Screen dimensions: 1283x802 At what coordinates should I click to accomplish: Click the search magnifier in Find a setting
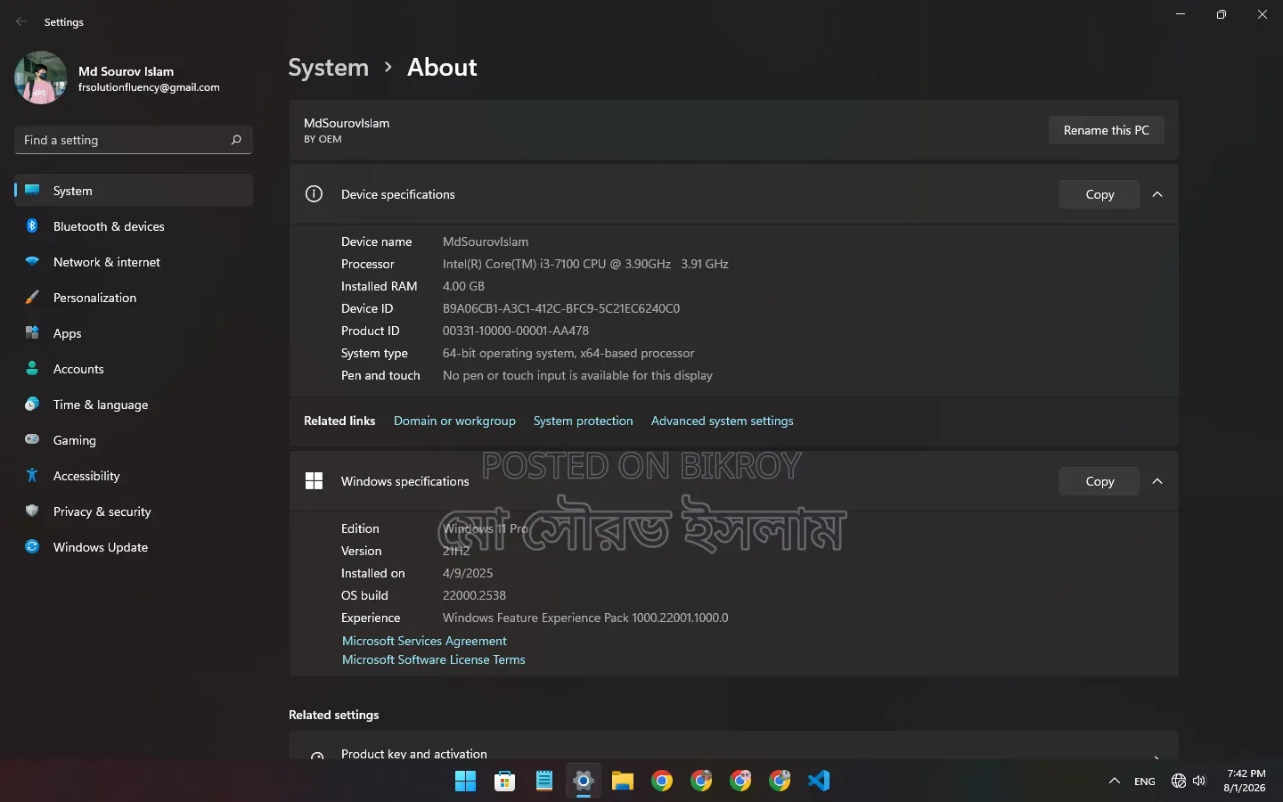(x=236, y=140)
